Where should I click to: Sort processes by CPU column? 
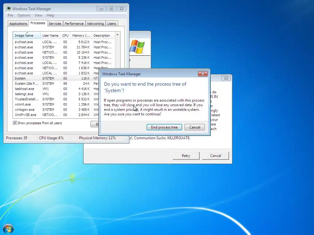[65, 35]
